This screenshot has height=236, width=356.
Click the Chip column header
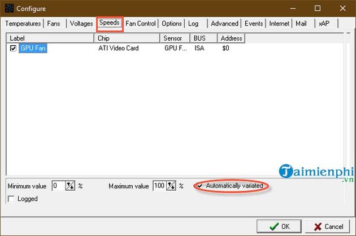click(127, 38)
